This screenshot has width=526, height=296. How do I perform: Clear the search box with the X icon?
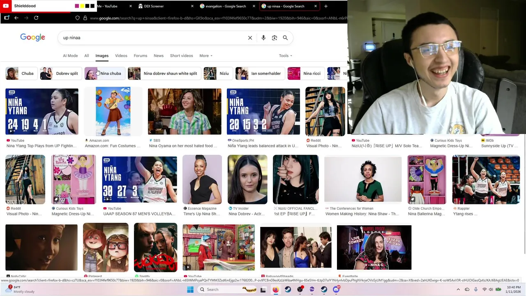(250, 38)
